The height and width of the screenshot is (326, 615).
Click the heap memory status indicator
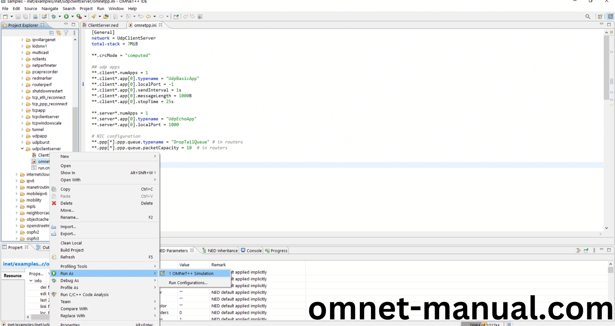point(483,324)
